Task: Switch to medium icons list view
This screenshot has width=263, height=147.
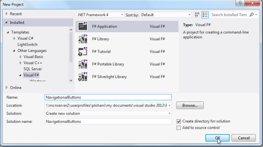Action: pos(205,15)
